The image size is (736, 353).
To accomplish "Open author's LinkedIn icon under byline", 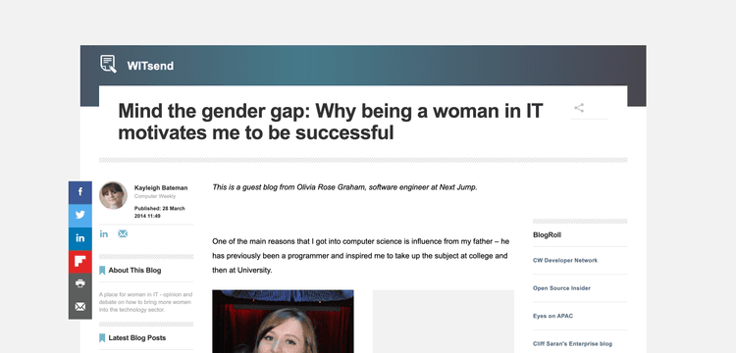I will click(x=104, y=234).
